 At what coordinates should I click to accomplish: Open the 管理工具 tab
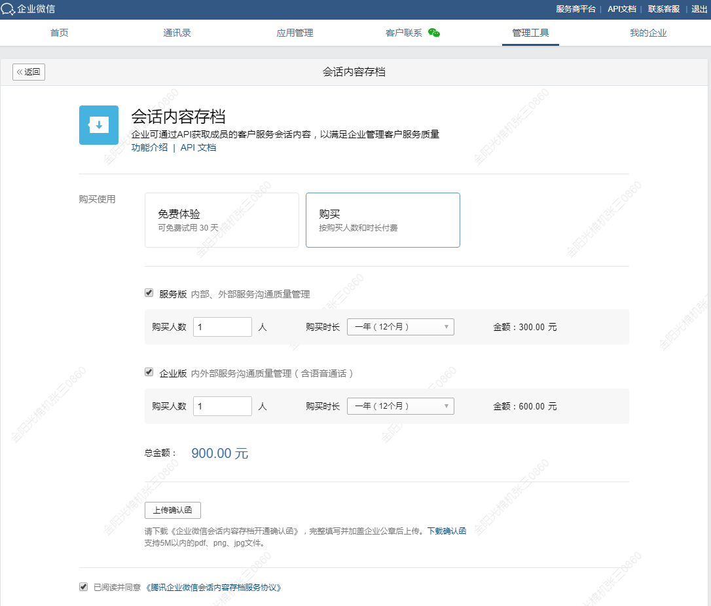click(530, 33)
